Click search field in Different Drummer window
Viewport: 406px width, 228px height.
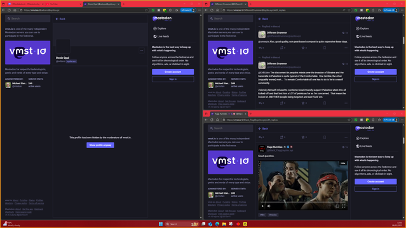[231, 18]
